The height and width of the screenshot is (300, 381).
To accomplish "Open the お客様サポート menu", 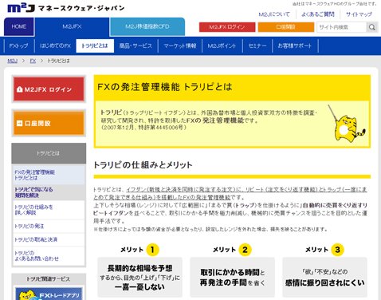I will tap(295, 45).
